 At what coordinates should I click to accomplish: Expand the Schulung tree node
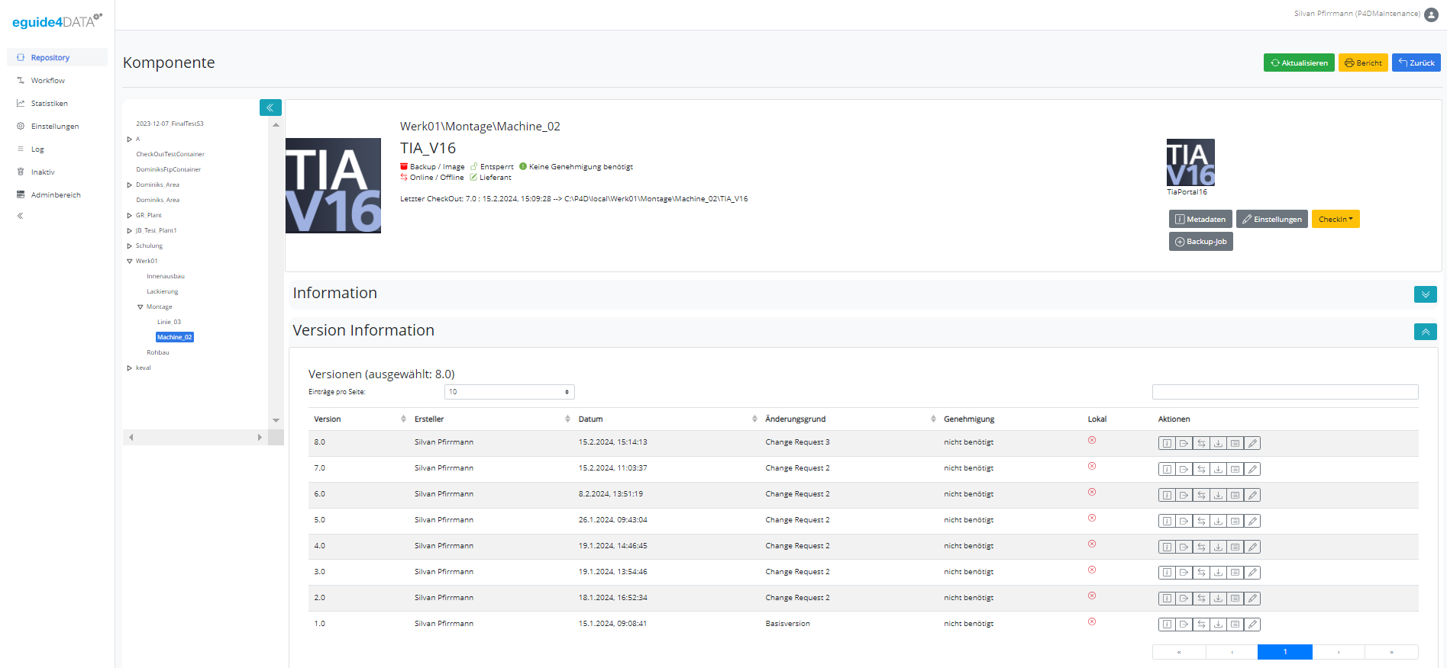pos(129,246)
